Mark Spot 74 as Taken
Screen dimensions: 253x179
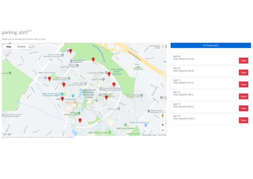point(244,120)
